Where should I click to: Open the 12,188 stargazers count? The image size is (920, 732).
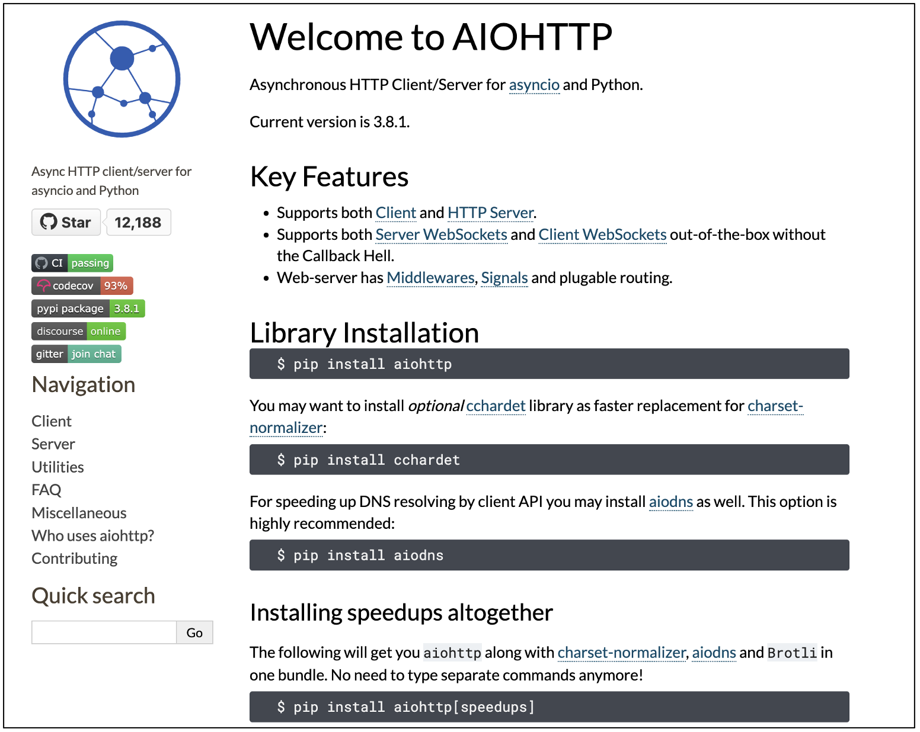click(x=138, y=223)
